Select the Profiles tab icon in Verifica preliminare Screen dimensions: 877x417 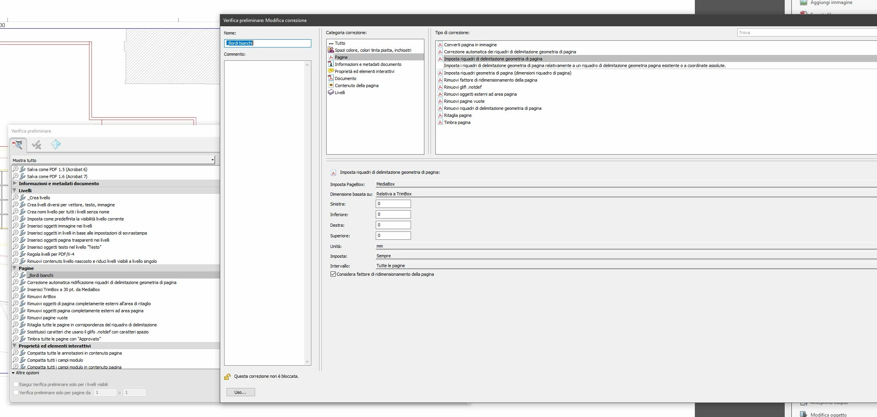coord(17,145)
